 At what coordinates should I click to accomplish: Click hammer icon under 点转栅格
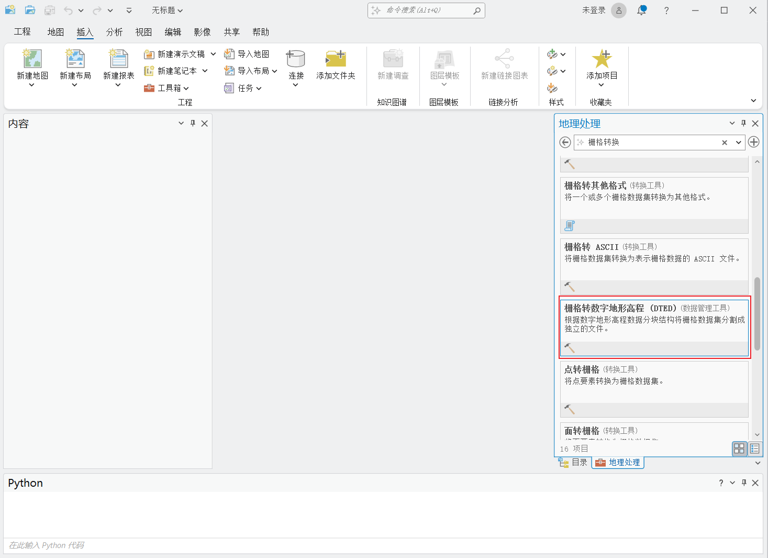click(x=570, y=410)
